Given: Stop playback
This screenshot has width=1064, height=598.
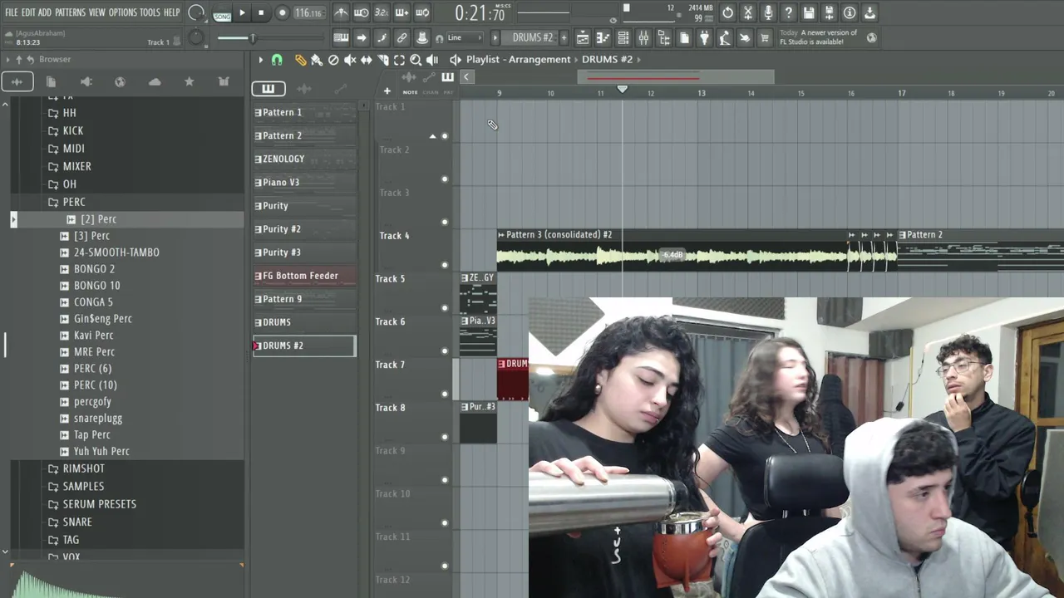Looking at the screenshot, I should 261,12.
